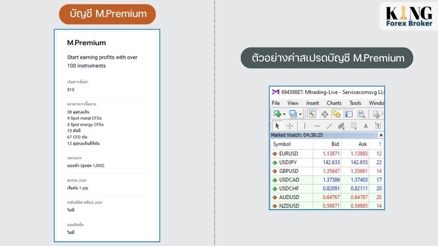The width and height of the screenshot is (438, 246).
Task: Click the down arrow icon beside NZDUSD
Action: (x=275, y=206)
